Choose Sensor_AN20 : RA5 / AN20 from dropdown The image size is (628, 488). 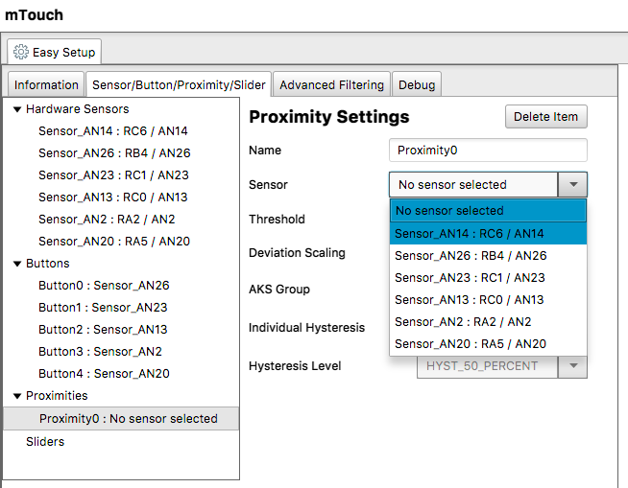[x=488, y=343]
